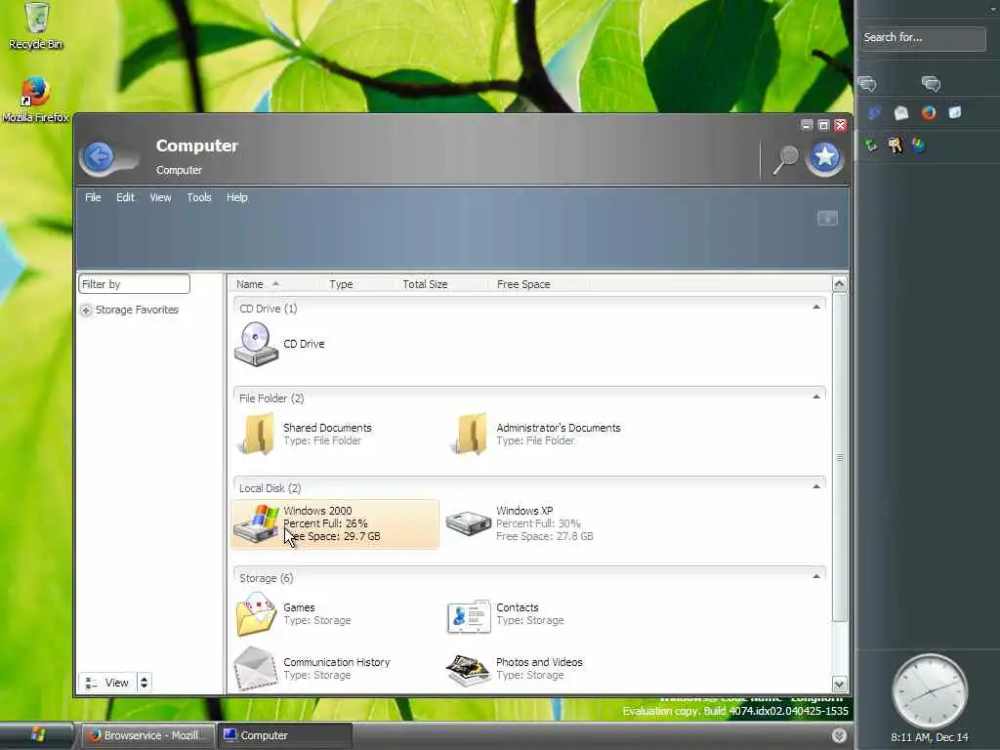Select the Windows 2000 local disk
Viewport: 1000px width, 750px height.
(x=335, y=524)
